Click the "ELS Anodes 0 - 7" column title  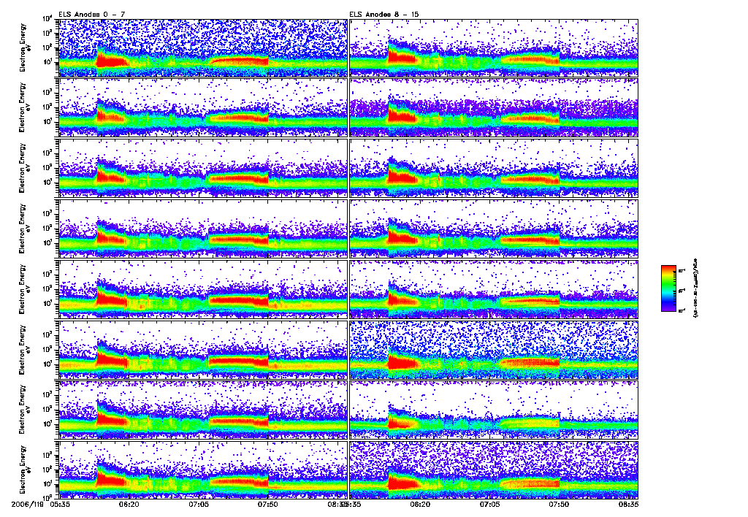(91, 15)
